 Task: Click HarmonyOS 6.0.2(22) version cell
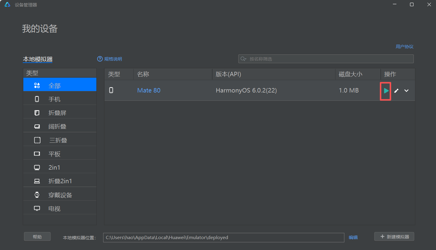click(246, 90)
